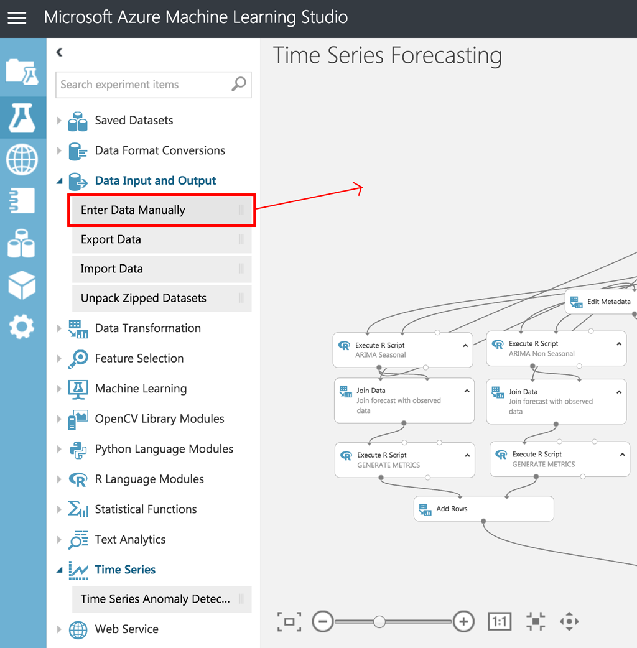637x648 pixels.
Task: Open the Datasets cylinders icon in sidebar
Action: click(22, 243)
